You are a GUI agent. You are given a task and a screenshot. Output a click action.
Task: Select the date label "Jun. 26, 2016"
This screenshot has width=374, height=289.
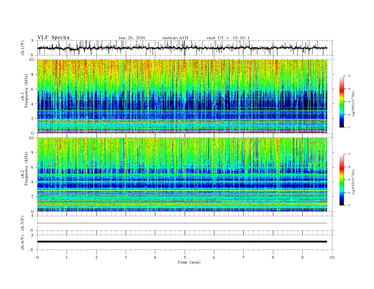pos(132,38)
